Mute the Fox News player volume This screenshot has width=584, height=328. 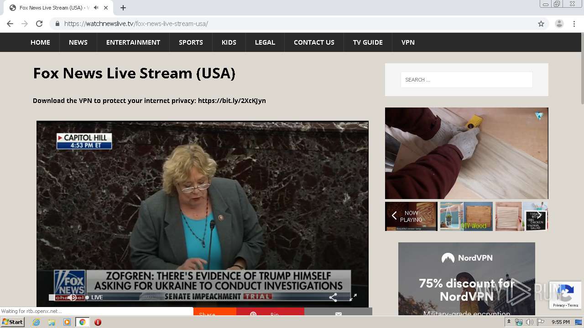(x=72, y=297)
